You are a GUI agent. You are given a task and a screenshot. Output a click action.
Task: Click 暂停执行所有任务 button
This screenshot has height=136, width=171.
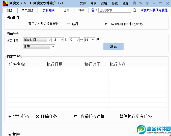[135, 116]
